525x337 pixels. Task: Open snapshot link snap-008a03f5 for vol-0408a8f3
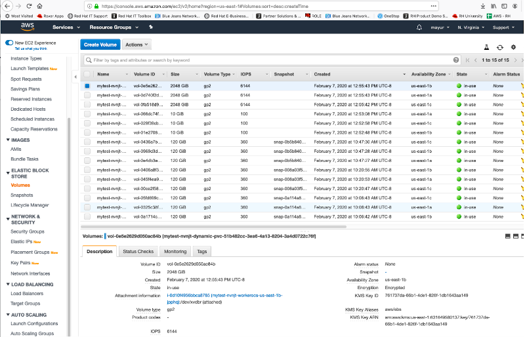click(289, 170)
